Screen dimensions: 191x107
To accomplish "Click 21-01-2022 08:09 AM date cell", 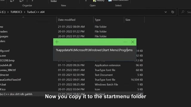I will (71, 27).
